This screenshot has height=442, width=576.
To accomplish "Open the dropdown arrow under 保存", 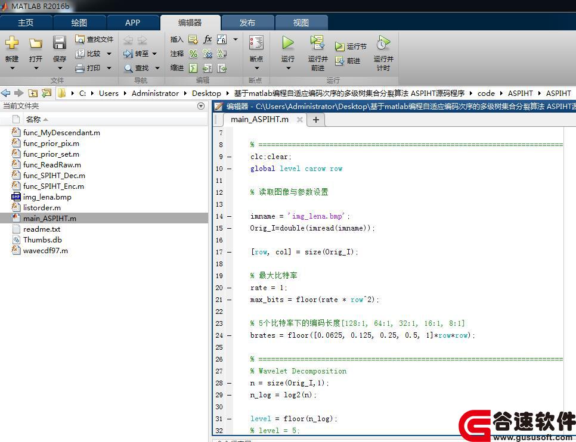I will [x=60, y=68].
